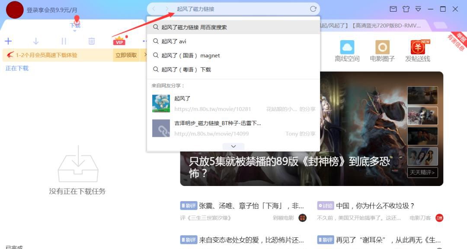Open article 来自变态老处女的爱

251,240
